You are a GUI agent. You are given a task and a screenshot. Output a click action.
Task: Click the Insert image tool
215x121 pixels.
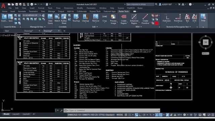[4, 18]
